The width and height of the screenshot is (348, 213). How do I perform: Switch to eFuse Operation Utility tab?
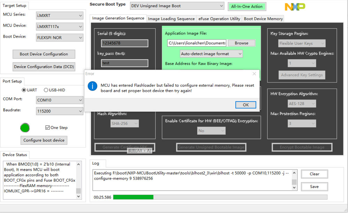(219, 19)
